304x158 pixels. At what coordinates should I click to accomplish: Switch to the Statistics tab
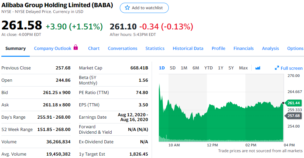coord(155,49)
